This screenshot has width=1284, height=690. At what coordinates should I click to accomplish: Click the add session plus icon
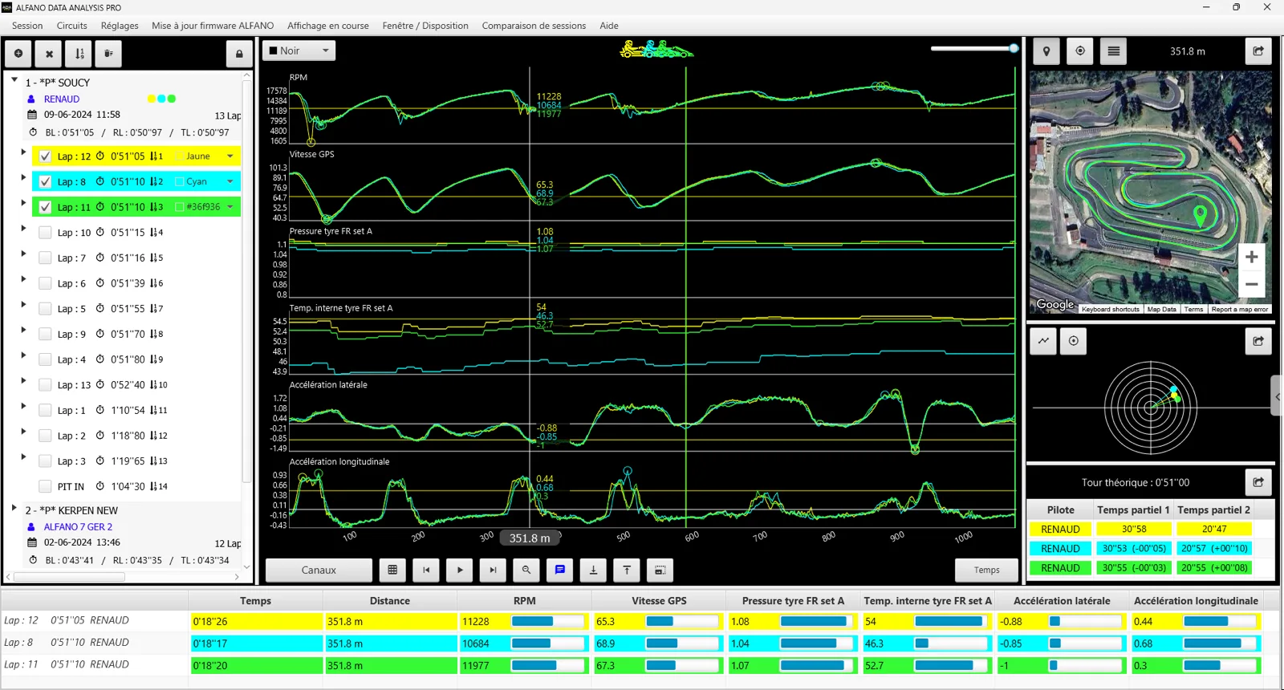(x=18, y=54)
